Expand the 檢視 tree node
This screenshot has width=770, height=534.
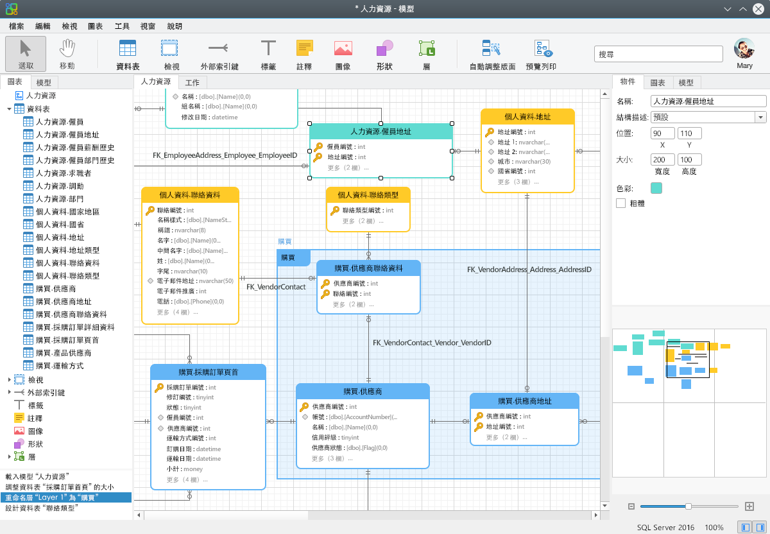[9, 379]
